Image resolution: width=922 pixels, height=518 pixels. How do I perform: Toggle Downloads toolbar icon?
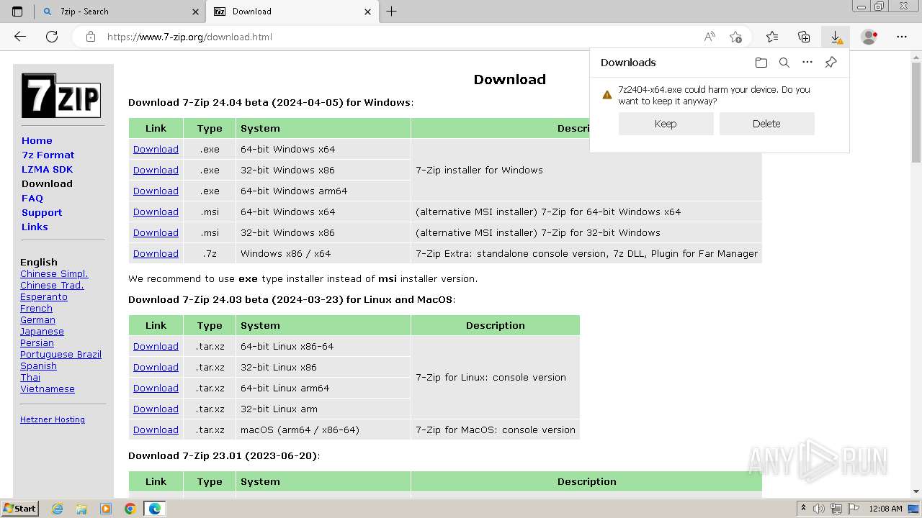point(836,37)
